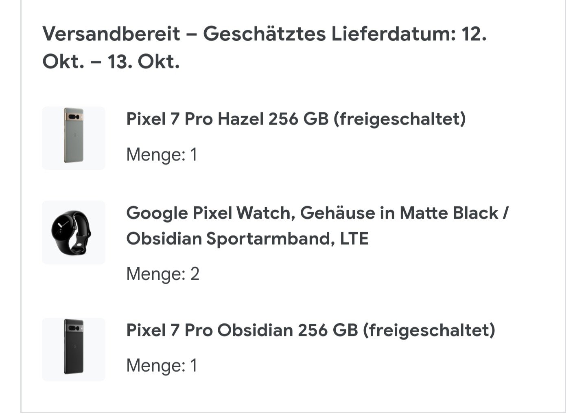The image size is (586, 419).
Task: Click the "13. Okt." delivery end date
Action: pos(143,62)
